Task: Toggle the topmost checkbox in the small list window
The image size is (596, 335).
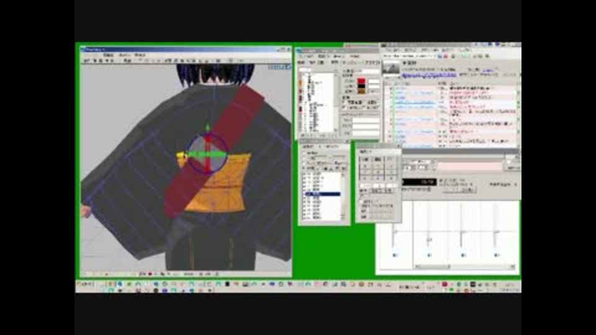Action: pyautogui.click(x=304, y=153)
